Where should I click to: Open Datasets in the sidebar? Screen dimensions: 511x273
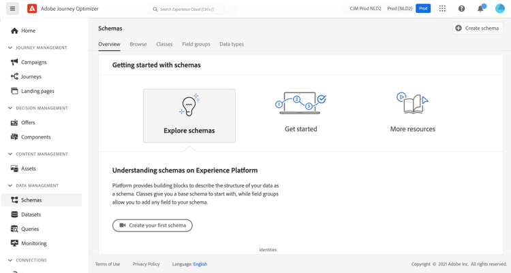[x=31, y=215]
